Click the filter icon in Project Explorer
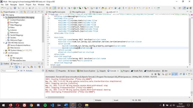Viewport: 193px width, 108px height. tap(28, 12)
